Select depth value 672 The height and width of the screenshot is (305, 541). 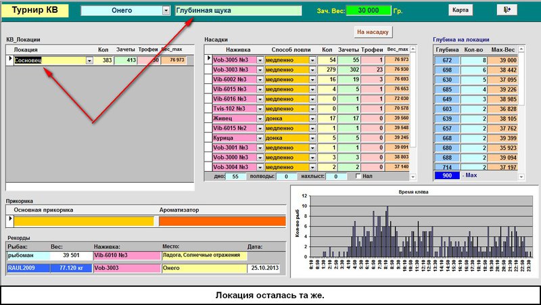point(447,60)
